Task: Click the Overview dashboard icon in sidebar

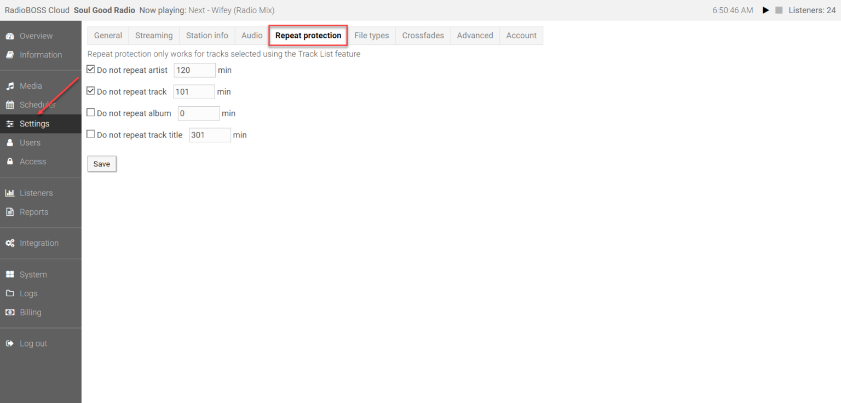Action: 10,36
